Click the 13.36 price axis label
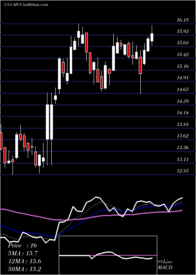Viewport: 196px width, 275px height. click(x=183, y=148)
